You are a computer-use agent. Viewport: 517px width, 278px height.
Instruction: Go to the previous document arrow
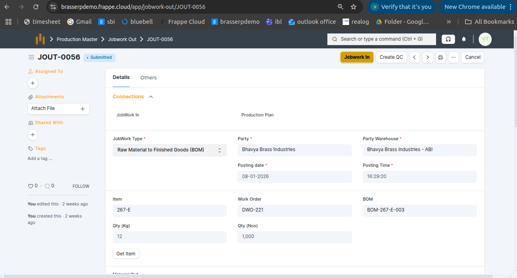coord(415,57)
